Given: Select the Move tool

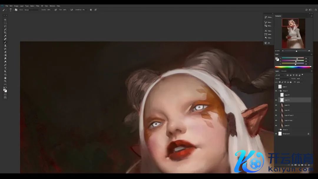Looking at the screenshot, I should [5, 20].
